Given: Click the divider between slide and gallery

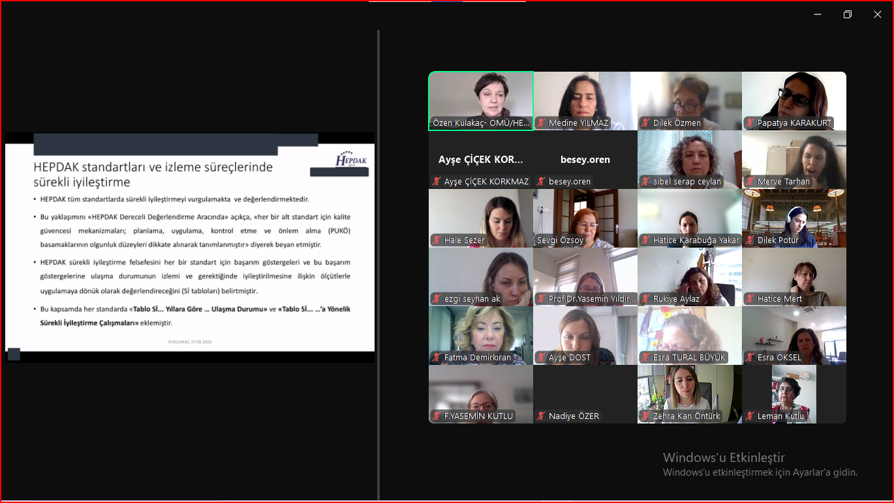Looking at the screenshot, I should pyautogui.click(x=378, y=261).
